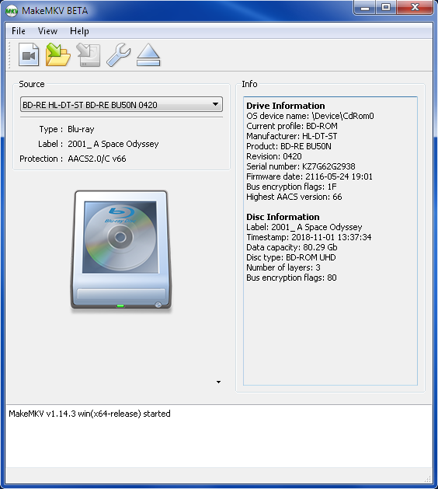This screenshot has width=438, height=489.
Task: Maximize the MakeMKV window
Action: (386, 8)
